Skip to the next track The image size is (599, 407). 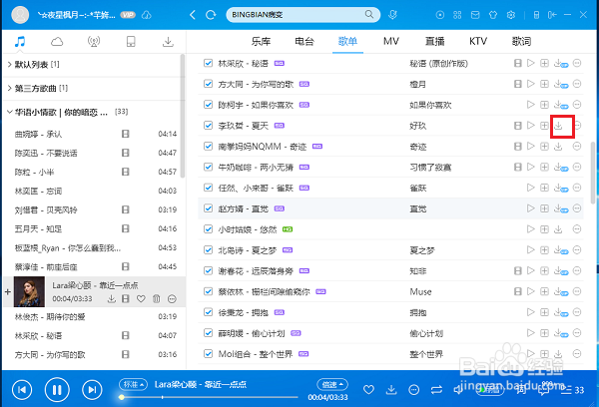point(92,390)
